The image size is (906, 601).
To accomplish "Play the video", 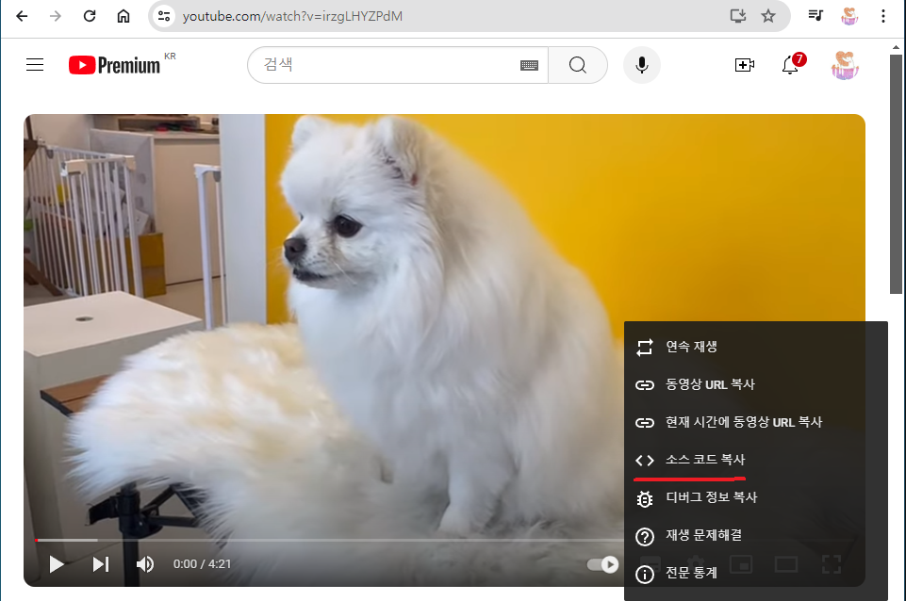I will tap(56, 564).
